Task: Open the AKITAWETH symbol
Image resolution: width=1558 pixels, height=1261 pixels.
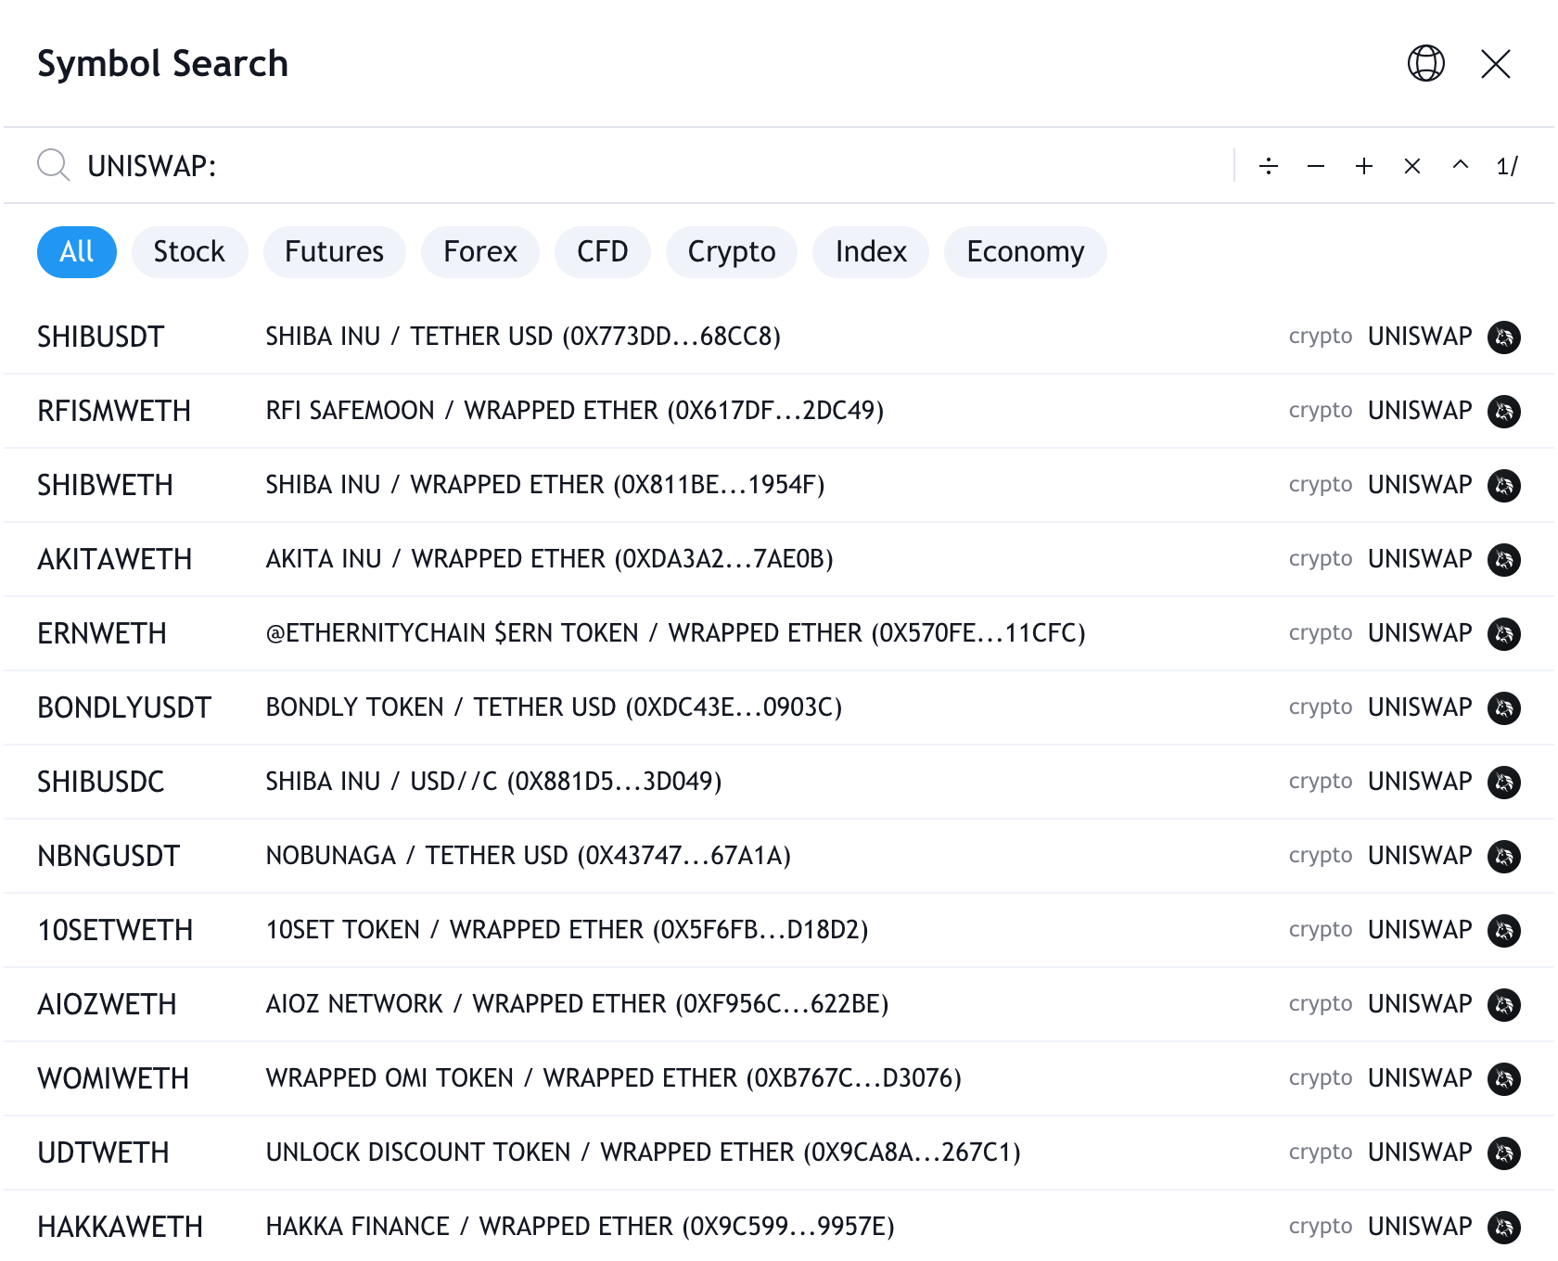Action: [779, 559]
